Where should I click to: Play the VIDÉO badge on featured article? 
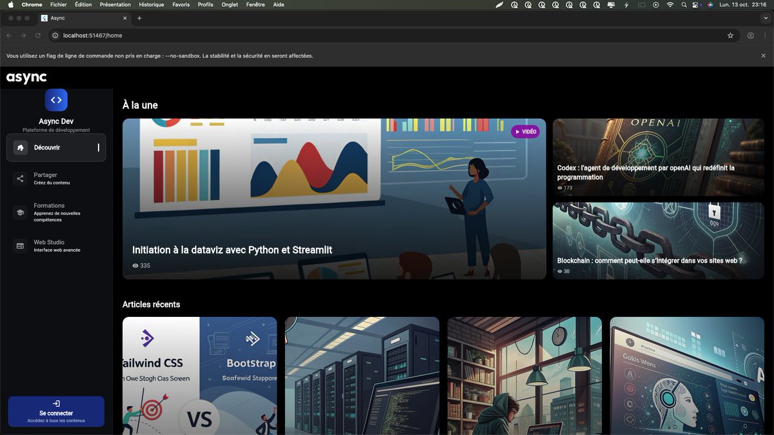point(526,131)
